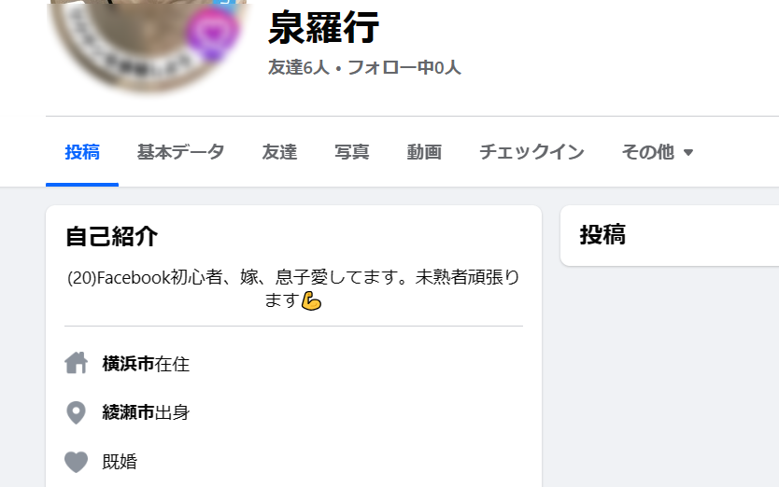The height and width of the screenshot is (487, 779).
Task: Click the arrow next to その他
Action: (688, 152)
